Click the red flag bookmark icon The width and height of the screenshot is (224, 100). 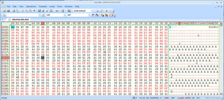click(93, 15)
